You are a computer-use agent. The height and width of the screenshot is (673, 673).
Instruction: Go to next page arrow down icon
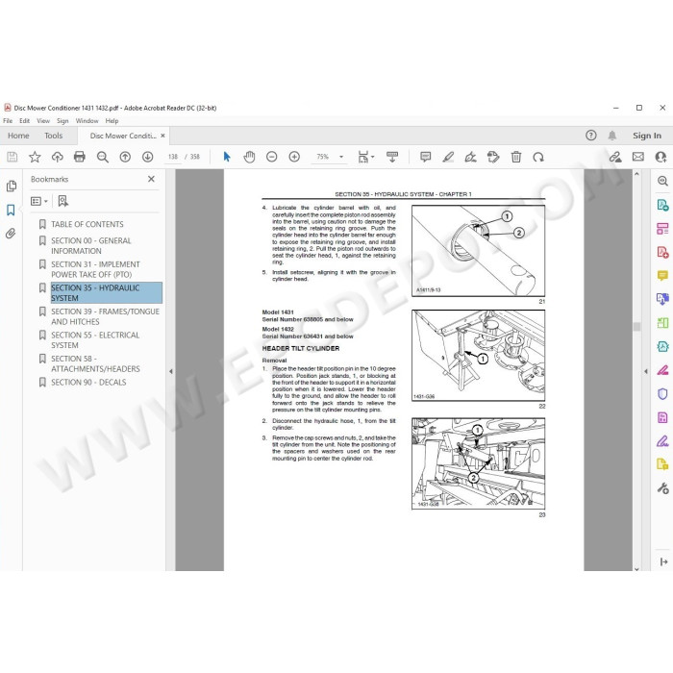point(148,157)
